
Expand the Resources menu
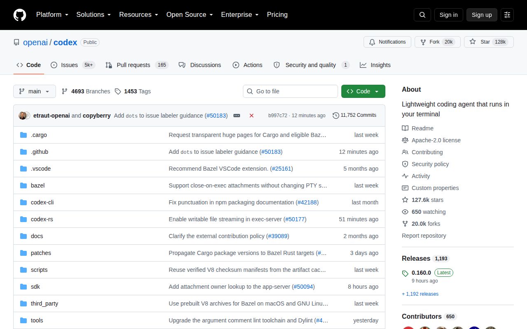[x=139, y=15]
